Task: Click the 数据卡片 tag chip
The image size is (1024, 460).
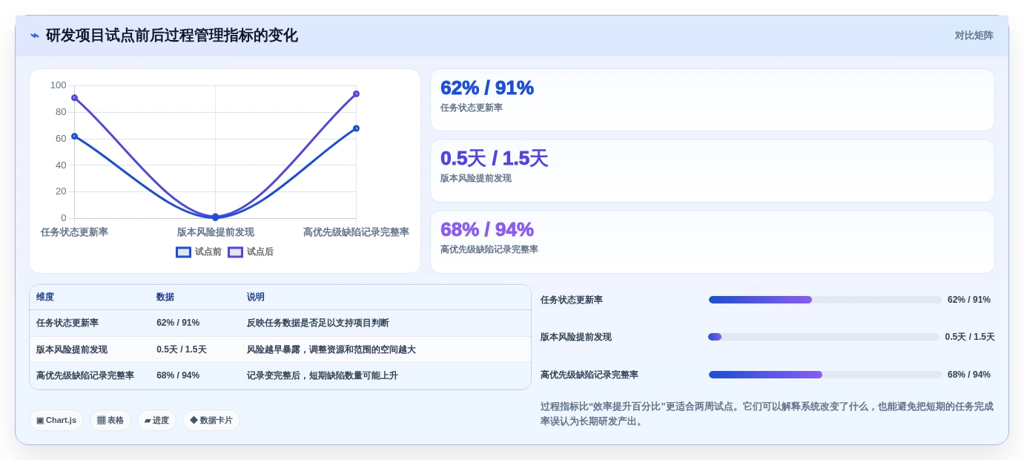Action: (x=211, y=420)
